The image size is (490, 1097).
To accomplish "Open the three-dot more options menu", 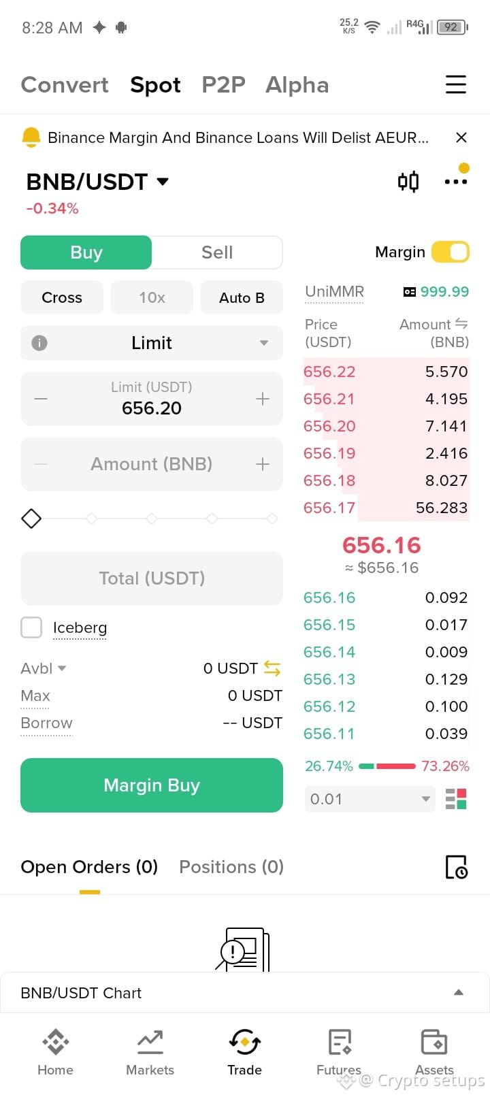I will tap(456, 182).
